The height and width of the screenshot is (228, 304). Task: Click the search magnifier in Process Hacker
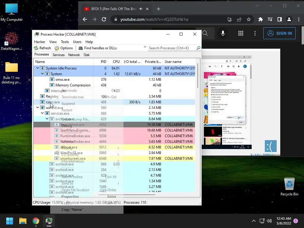point(198,48)
